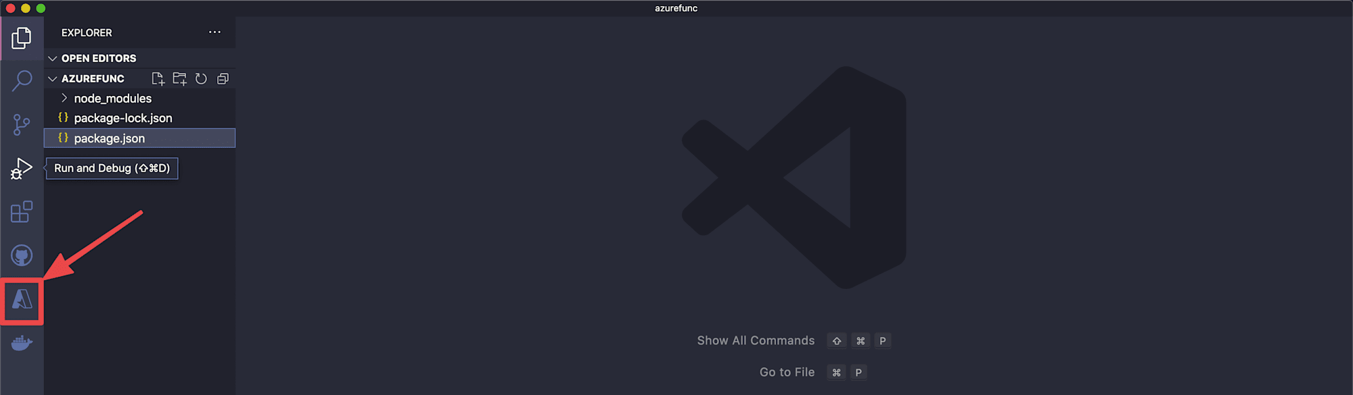Maximize the window with green button
Viewport: 1353px width, 395px height.
(41, 8)
